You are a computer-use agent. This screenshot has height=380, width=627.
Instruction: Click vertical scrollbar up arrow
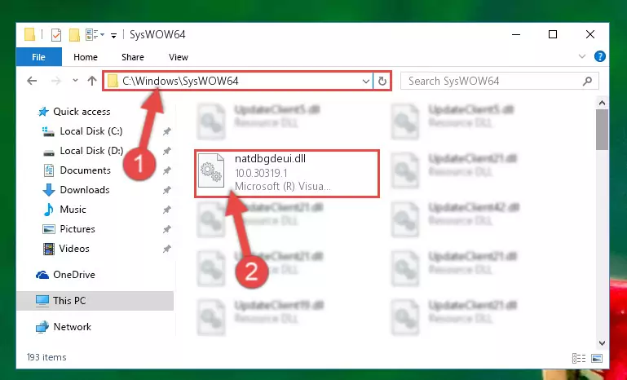[602, 104]
